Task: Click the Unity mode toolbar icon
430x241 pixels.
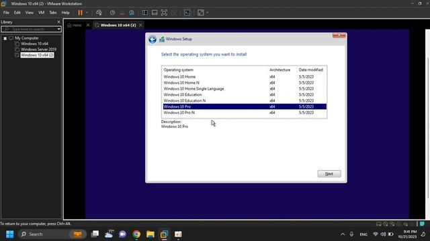Action: [x=173, y=13]
